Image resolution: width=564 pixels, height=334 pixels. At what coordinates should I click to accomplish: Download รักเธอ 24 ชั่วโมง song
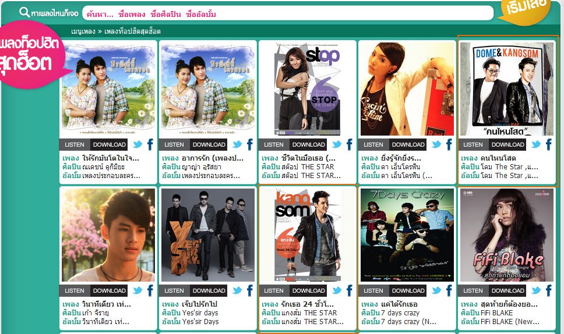pos(308,291)
